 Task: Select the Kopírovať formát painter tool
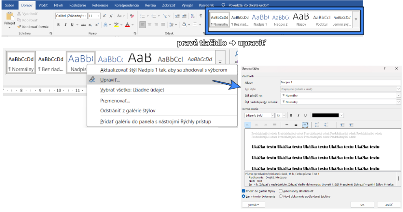point(33,27)
